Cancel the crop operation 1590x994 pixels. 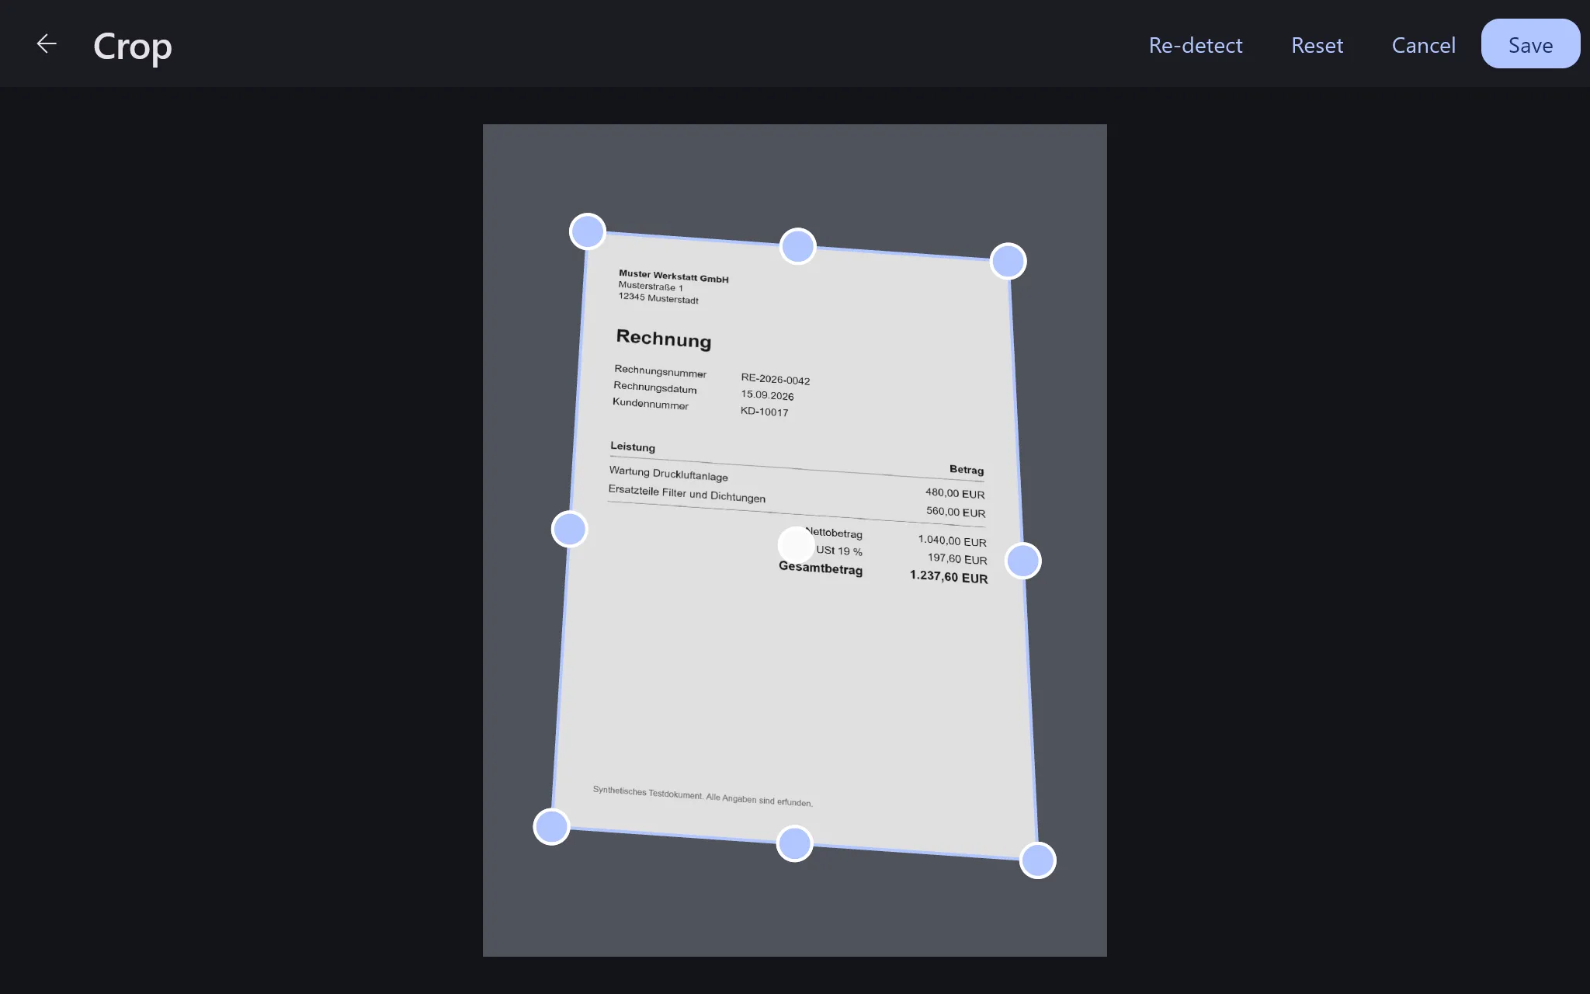(x=1423, y=45)
